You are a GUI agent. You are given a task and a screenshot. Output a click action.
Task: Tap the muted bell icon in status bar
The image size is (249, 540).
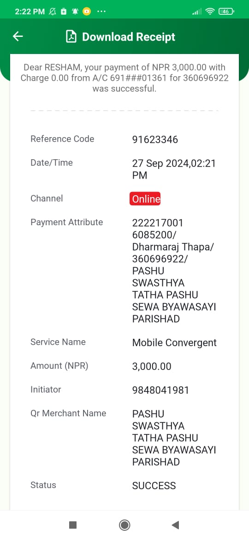click(x=52, y=12)
